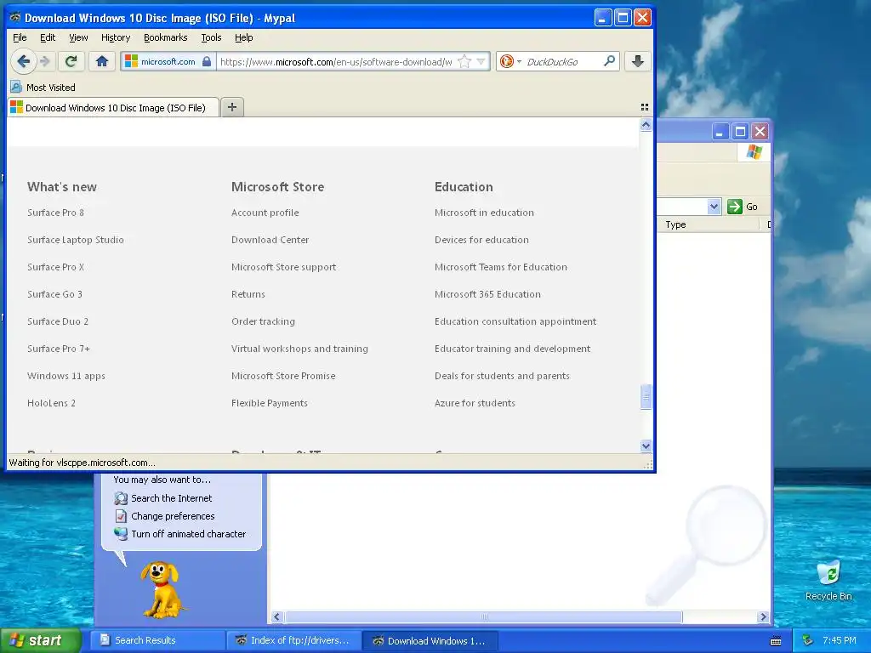Open the Edit menu

(48, 37)
